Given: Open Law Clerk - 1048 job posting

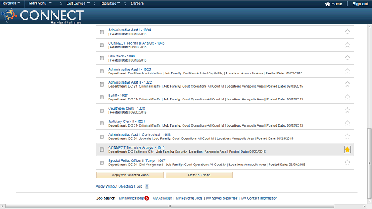Looking at the screenshot, I should (121, 56).
